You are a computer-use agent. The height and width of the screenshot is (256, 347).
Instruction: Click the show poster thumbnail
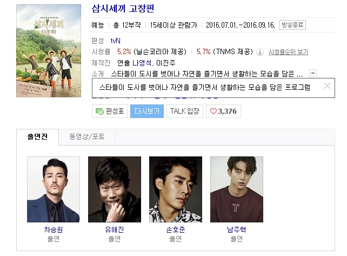pos(49,51)
